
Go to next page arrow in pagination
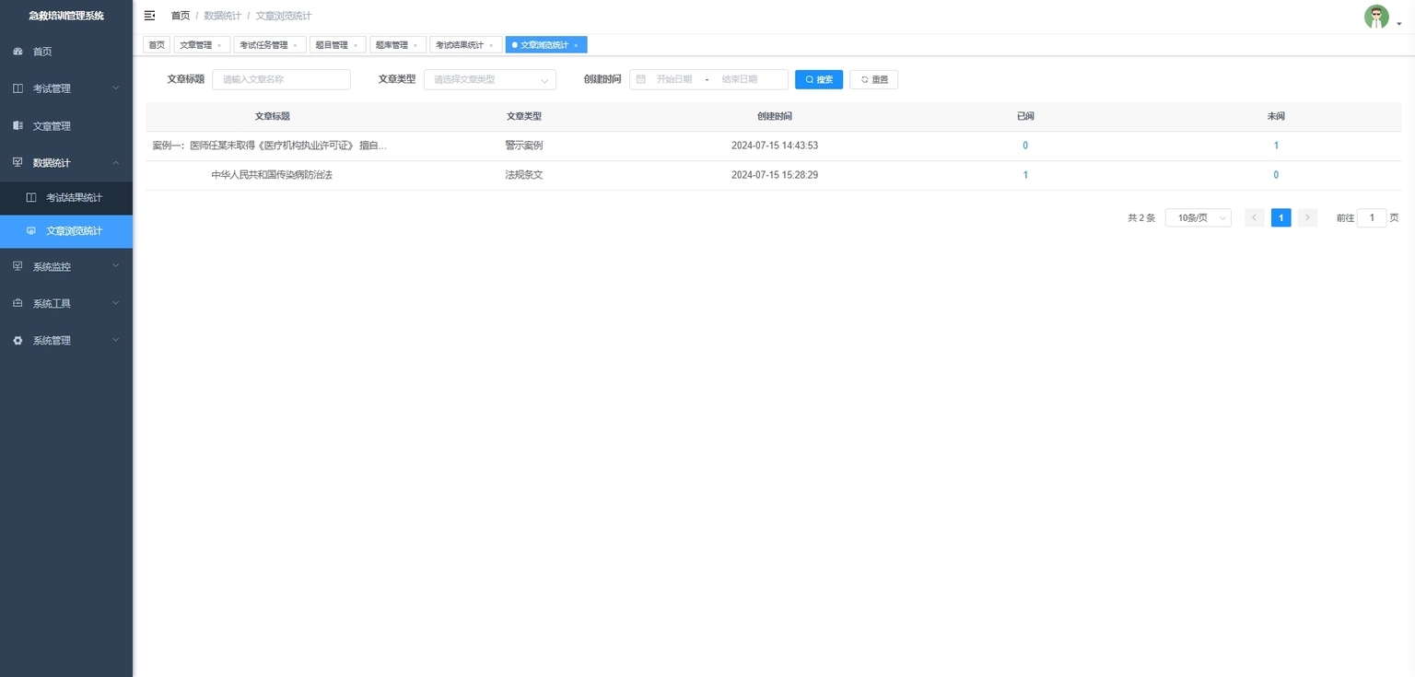point(1307,218)
